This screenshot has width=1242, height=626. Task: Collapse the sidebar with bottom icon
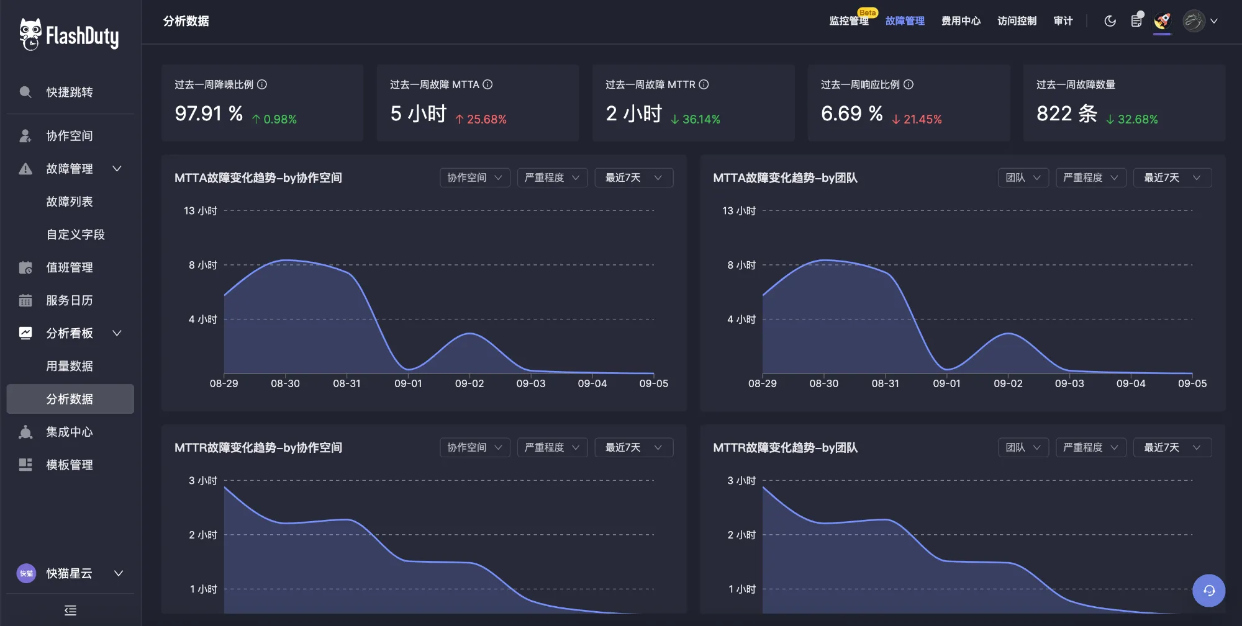70,610
